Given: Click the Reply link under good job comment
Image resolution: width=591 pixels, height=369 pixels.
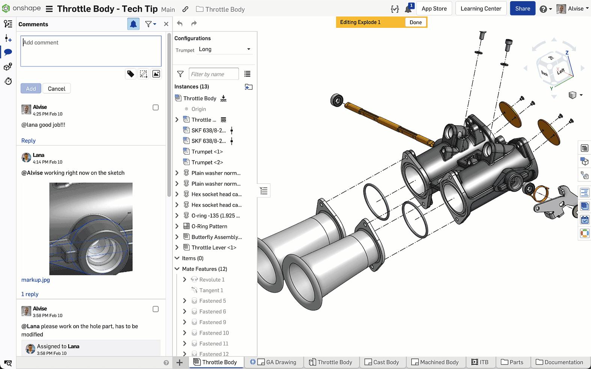Looking at the screenshot, I should [29, 141].
